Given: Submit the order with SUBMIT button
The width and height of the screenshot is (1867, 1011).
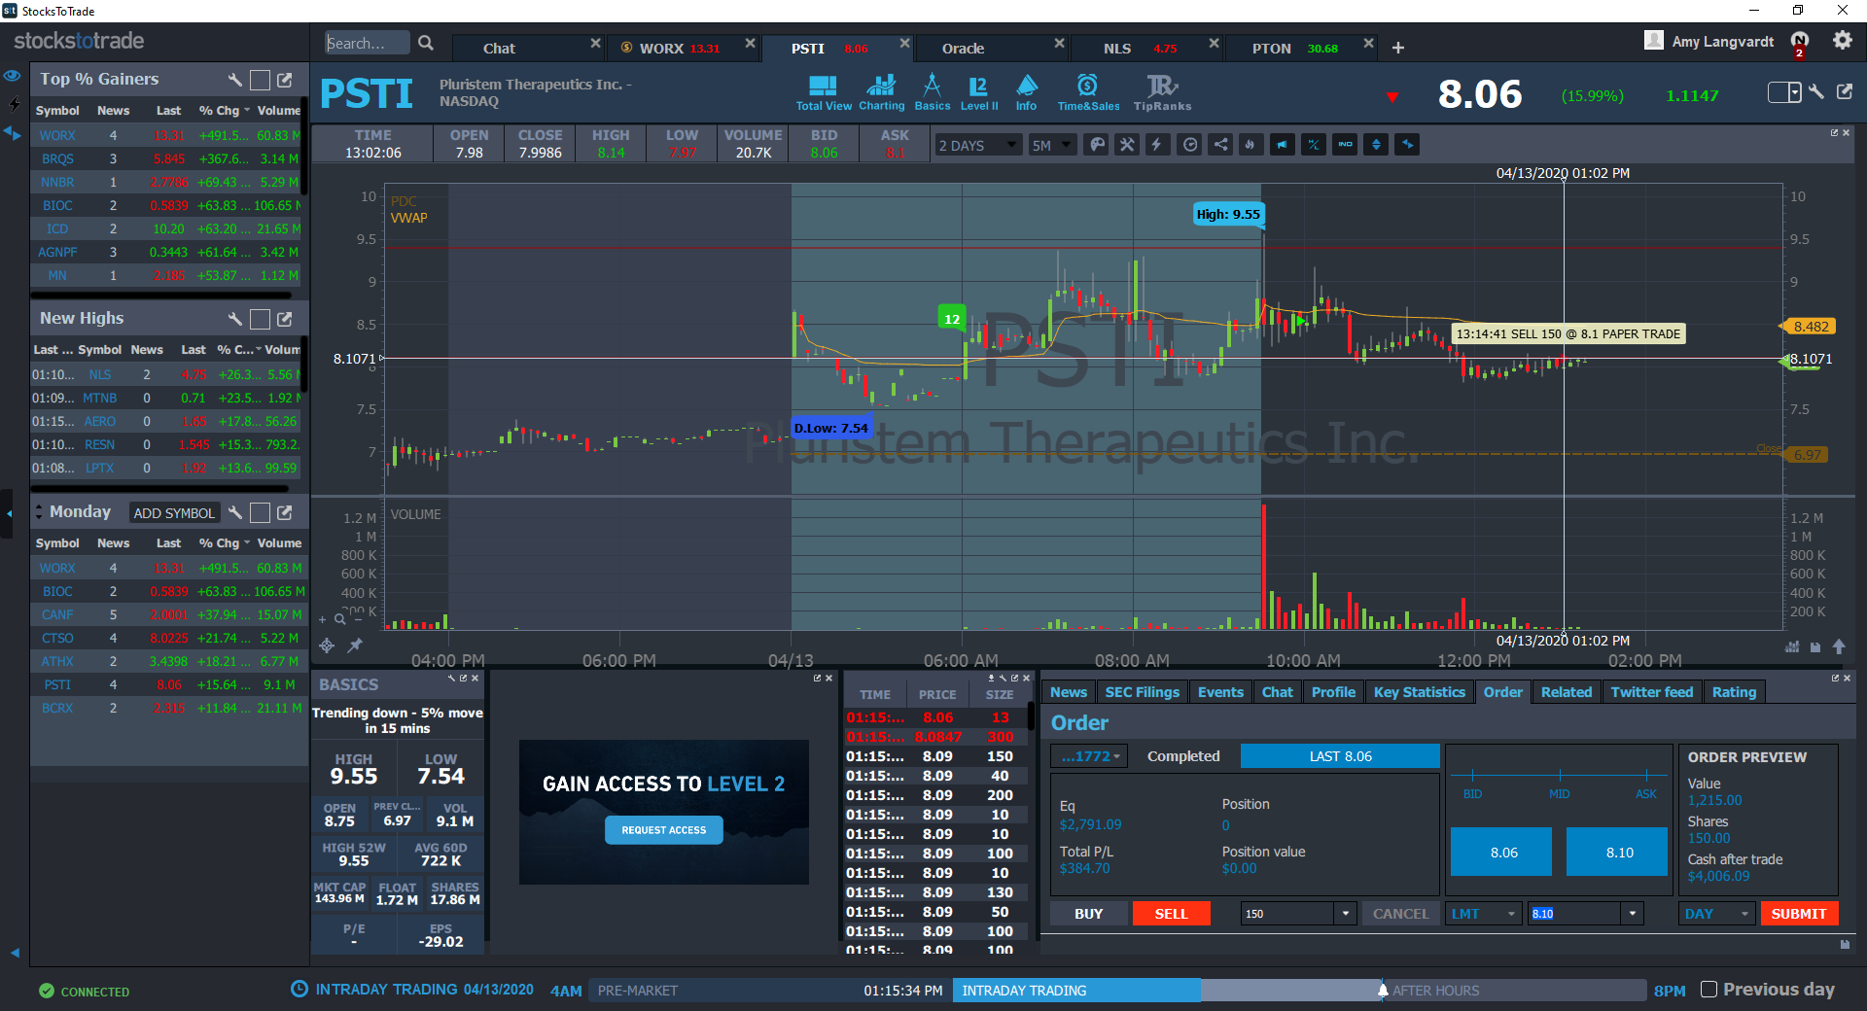Looking at the screenshot, I should tap(1798, 914).
